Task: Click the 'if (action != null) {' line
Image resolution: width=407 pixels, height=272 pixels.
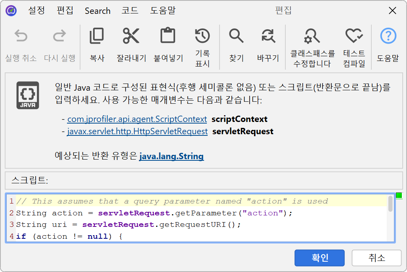Action: pos(69,236)
